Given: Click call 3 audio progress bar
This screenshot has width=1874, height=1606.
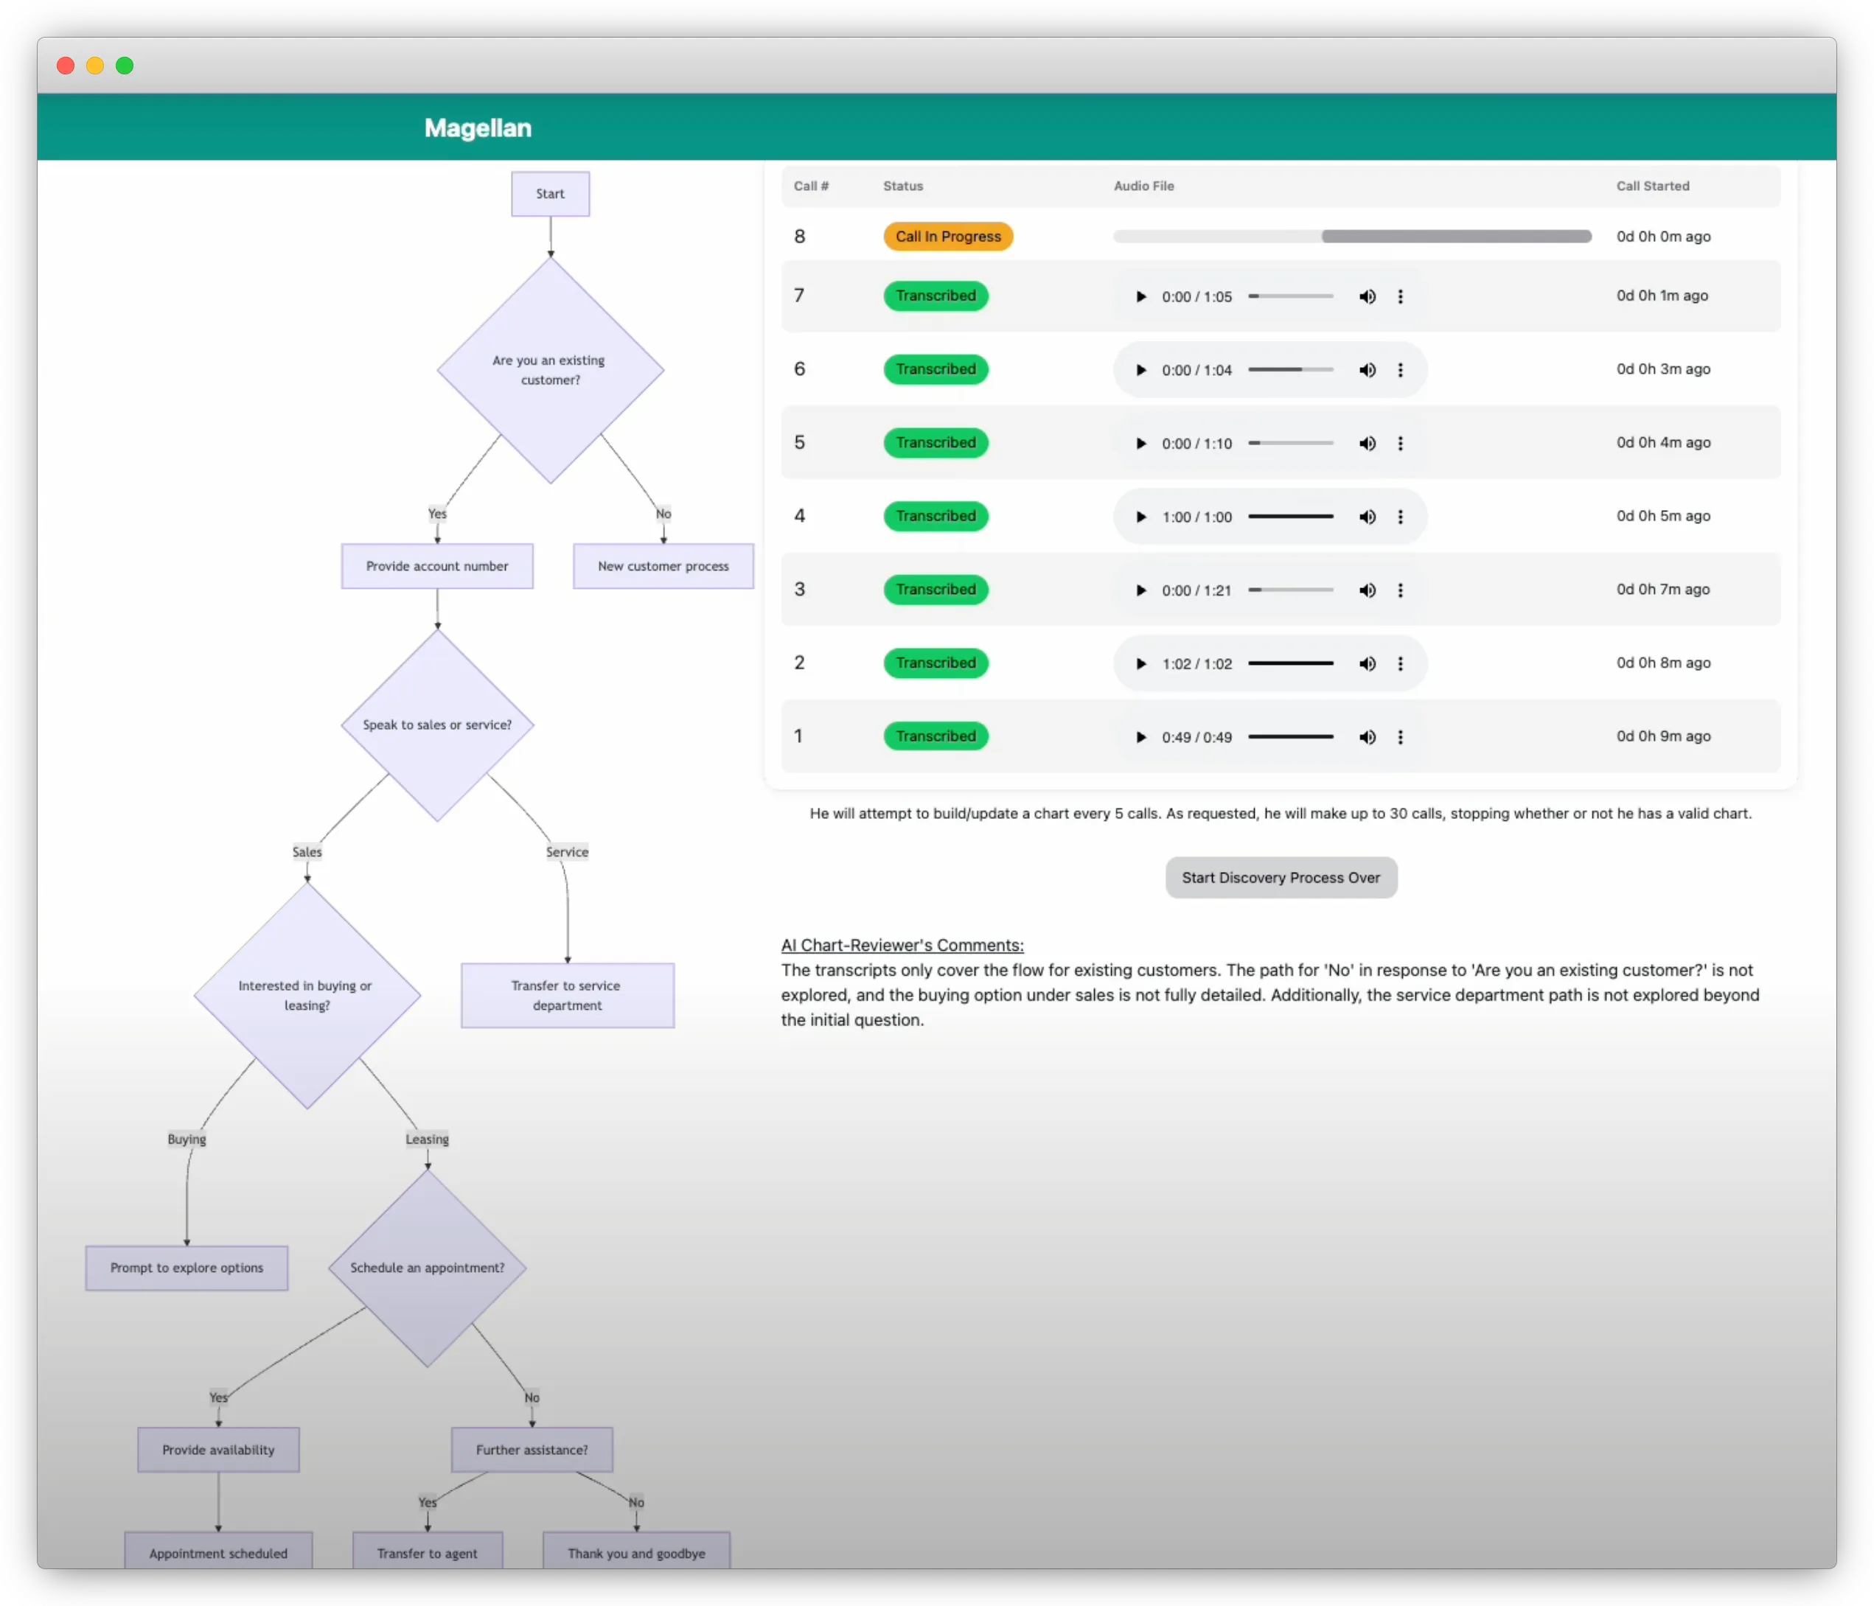Looking at the screenshot, I should [x=1291, y=590].
